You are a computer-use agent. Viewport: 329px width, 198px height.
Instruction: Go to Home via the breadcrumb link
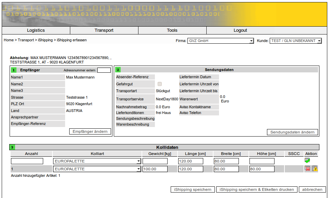(x=9, y=40)
